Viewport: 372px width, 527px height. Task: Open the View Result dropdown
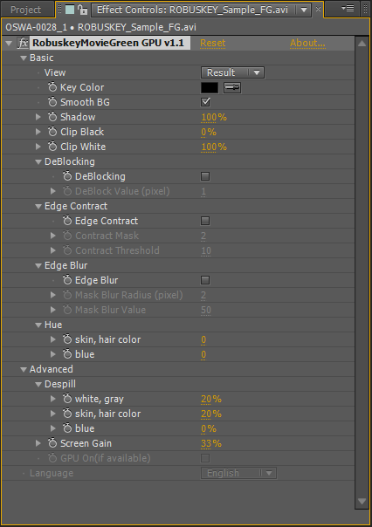(x=233, y=72)
